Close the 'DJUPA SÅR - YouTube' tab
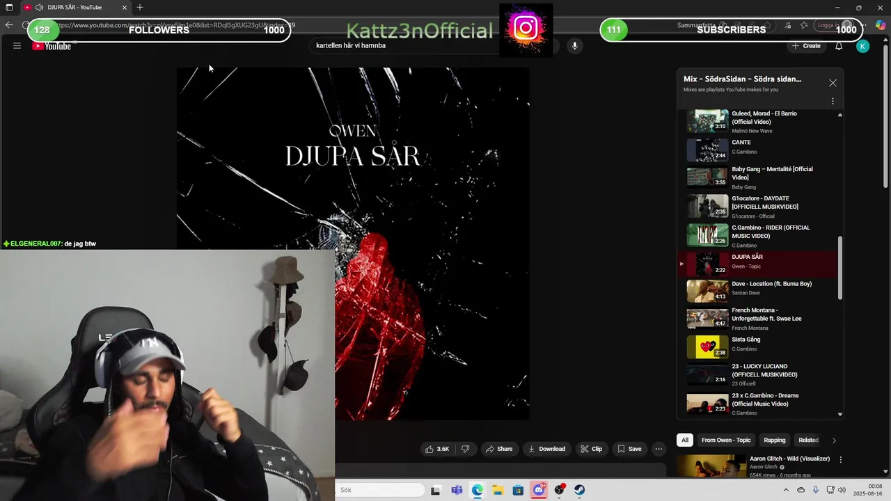 [125, 8]
